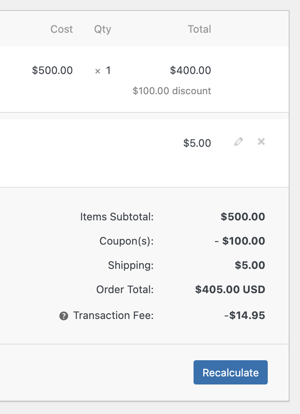Select the Coupon(s) deduction value
The height and width of the screenshot is (414, 300).
click(x=246, y=241)
